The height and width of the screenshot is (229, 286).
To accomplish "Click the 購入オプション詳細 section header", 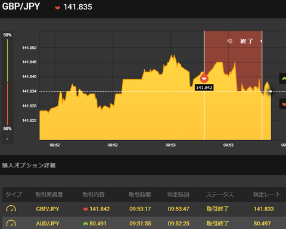I will 29,165.
